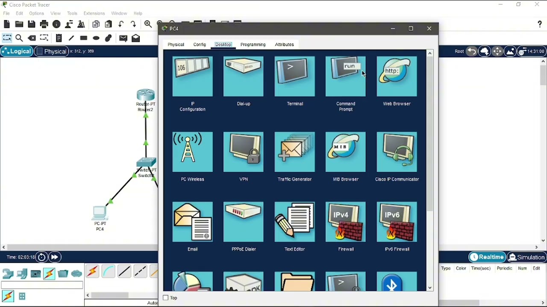The height and width of the screenshot is (307, 547).
Task: Select Network Devices category icon
Action: (8, 273)
